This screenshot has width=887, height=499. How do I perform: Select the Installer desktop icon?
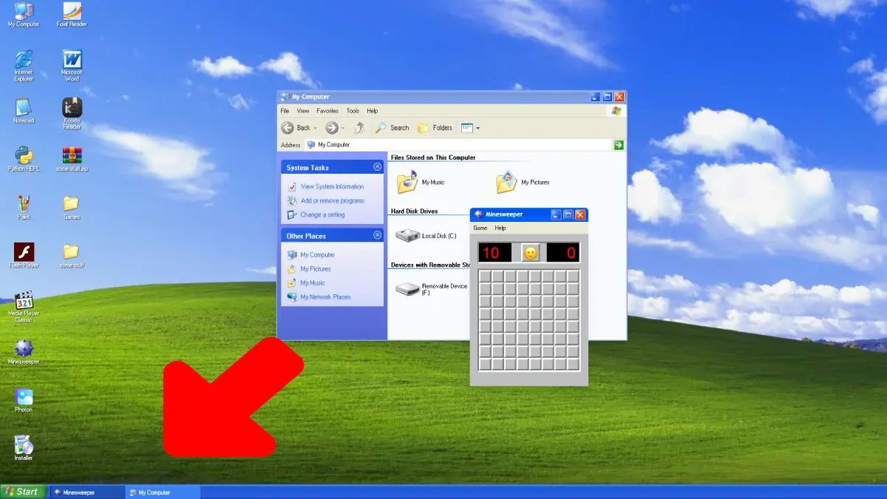coord(24,448)
